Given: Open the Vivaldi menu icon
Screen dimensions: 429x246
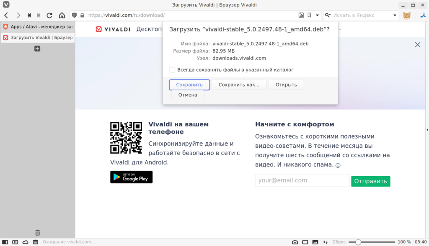Looking at the screenshot, I should pos(6,5).
